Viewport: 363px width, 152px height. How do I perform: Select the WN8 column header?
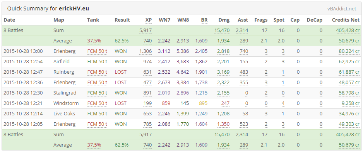coord(183,20)
